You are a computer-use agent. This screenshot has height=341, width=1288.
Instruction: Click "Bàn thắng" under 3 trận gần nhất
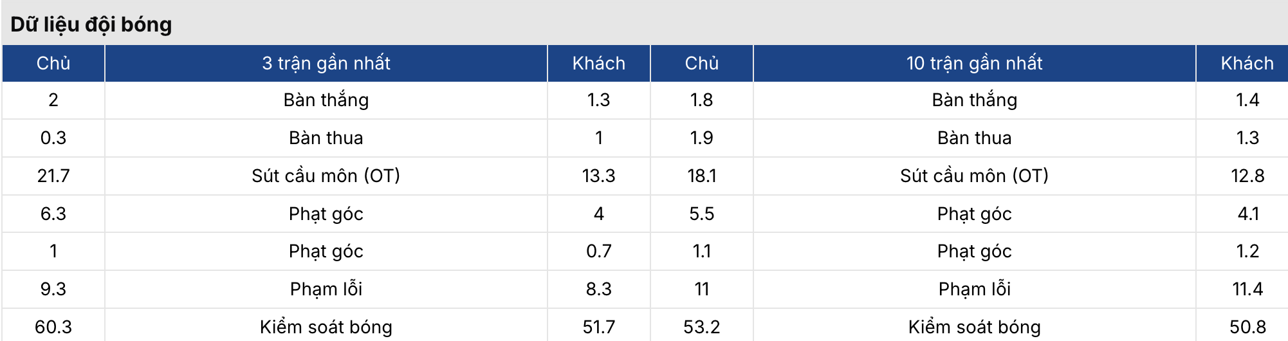pyautogui.click(x=326, y=100)
